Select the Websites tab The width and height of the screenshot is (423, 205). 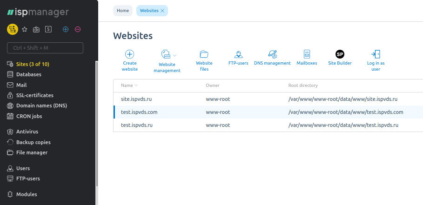(149, 11)
